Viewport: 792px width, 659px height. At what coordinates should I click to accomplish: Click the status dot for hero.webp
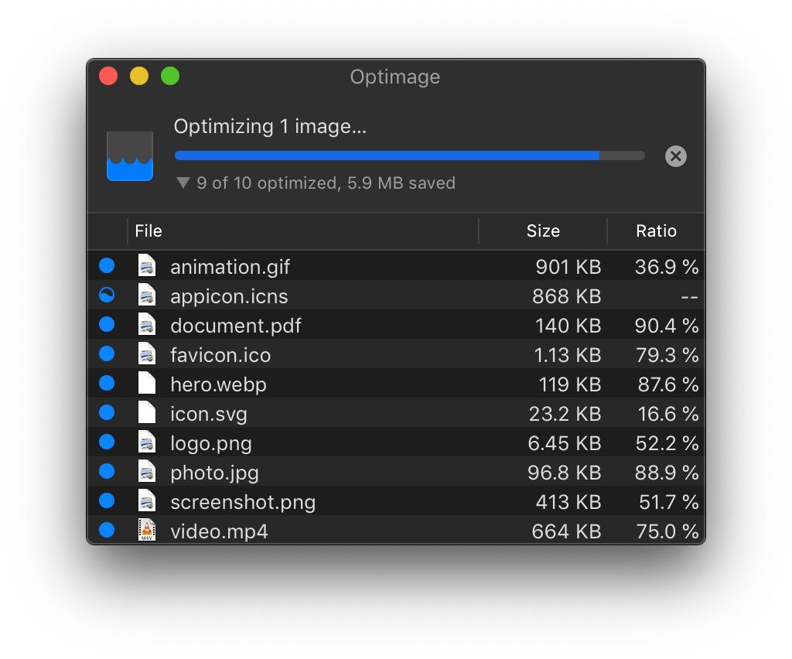[107, 383]
